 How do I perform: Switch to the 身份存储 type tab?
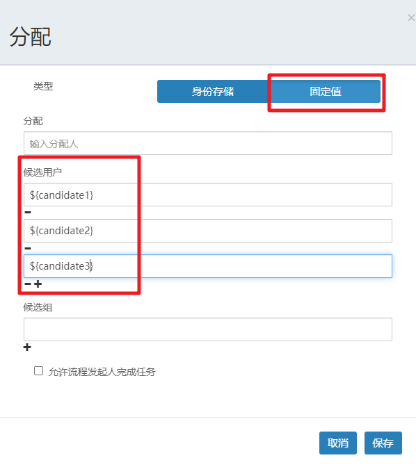[x=213, y=92]
